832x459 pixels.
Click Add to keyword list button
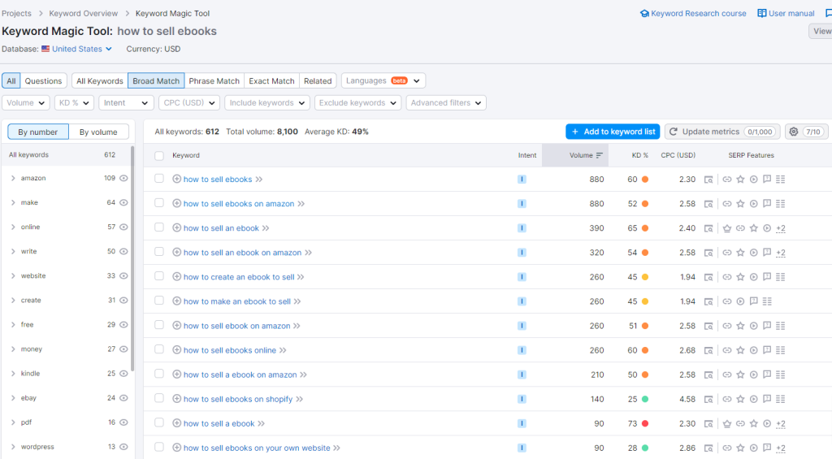[x=613, y=132]
